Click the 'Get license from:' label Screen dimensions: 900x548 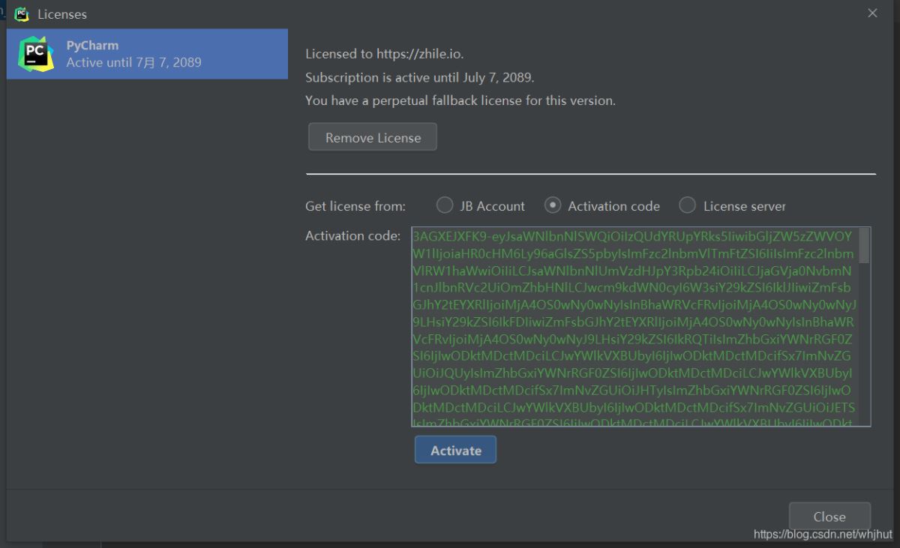tap(355, 206)
